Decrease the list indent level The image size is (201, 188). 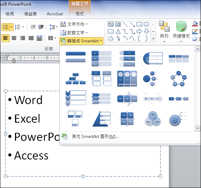pyautogui.click(x=33, y=27)
